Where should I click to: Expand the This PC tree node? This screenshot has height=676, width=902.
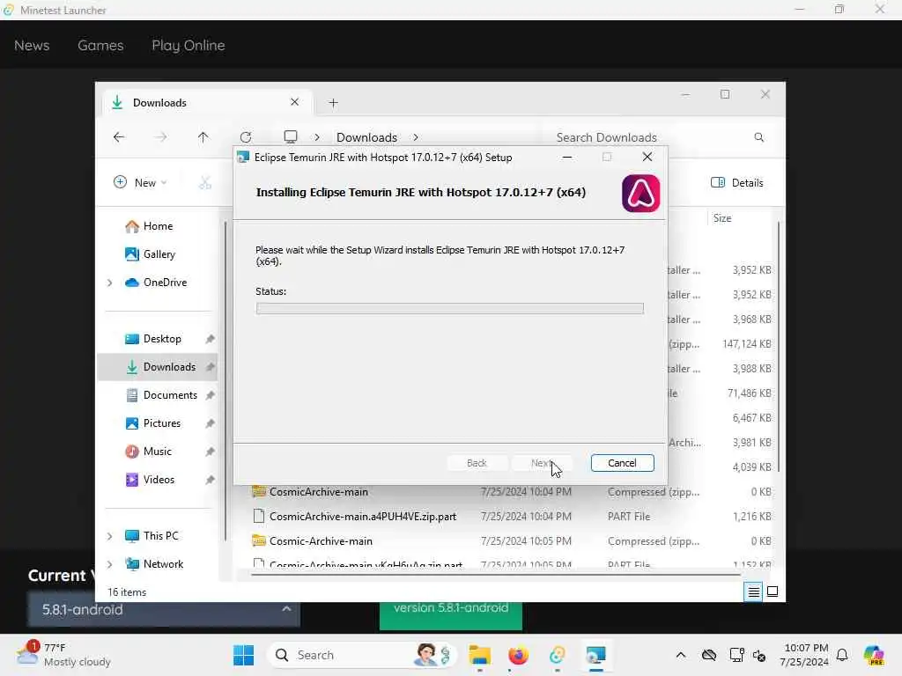pyautogui.click(x=110, y=536)
